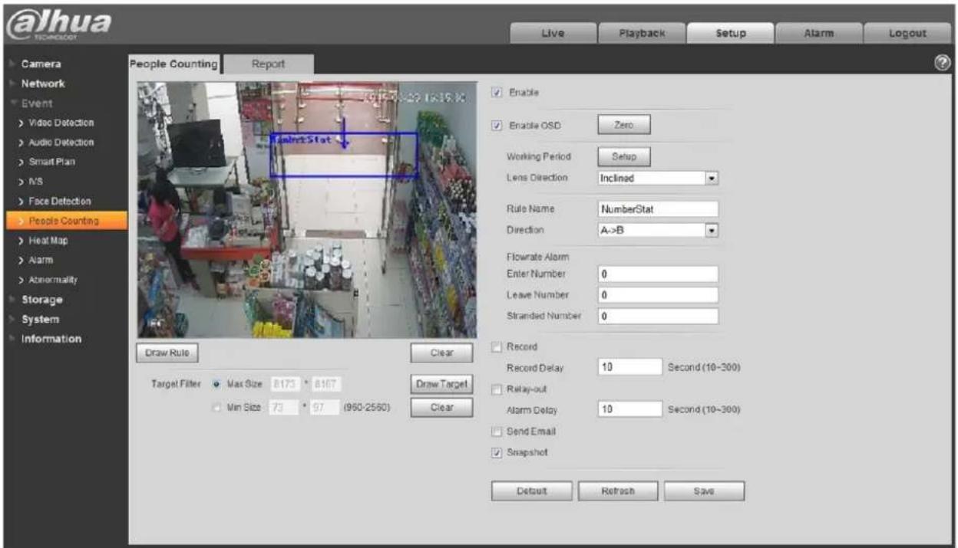Select the Max Size radio button
Screen dimensions: 958x548
216,384
